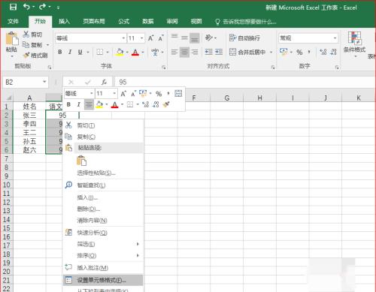Click the formula bar showing 95
The image size is (376, 292).
click(244, 82)
